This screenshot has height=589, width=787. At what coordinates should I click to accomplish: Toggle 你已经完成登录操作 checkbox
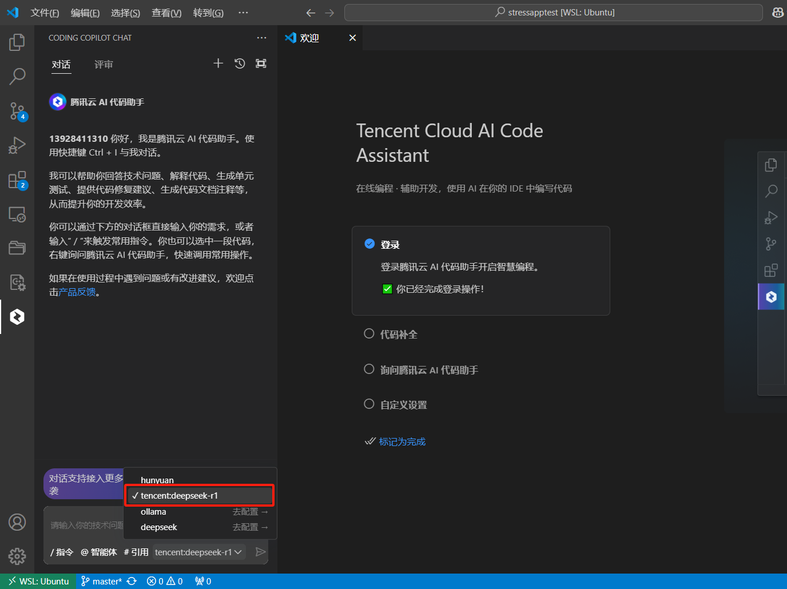tap(387, 289)
